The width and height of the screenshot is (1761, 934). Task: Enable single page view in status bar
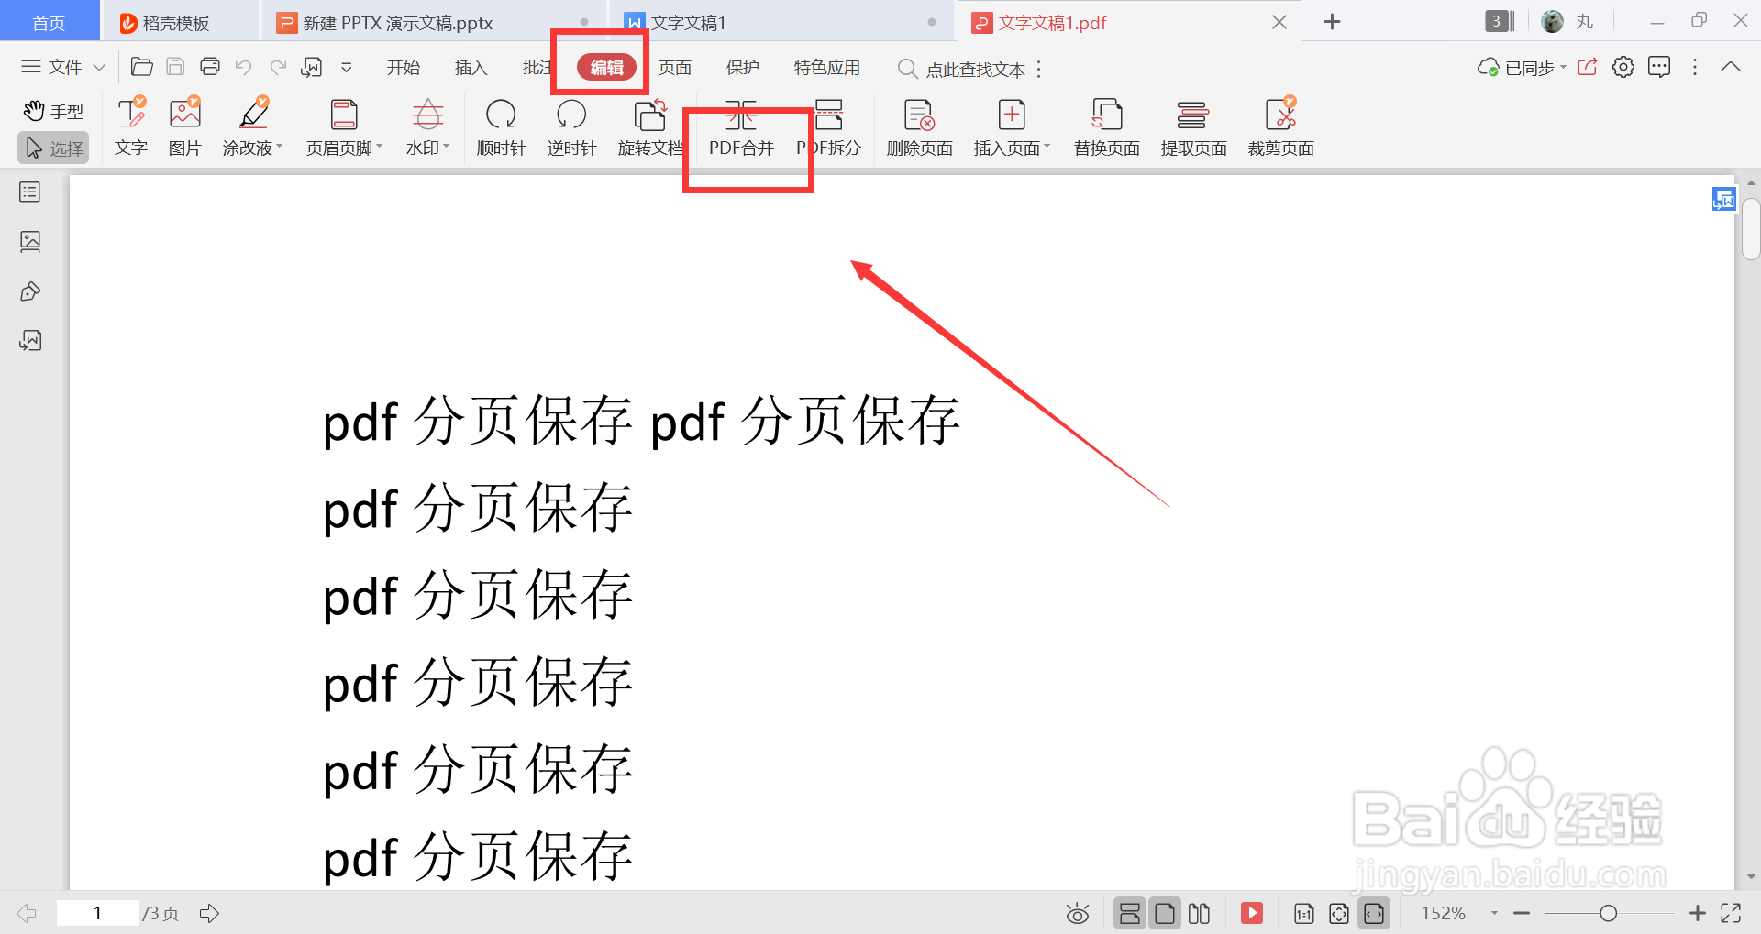click(x=1164, y=913)
